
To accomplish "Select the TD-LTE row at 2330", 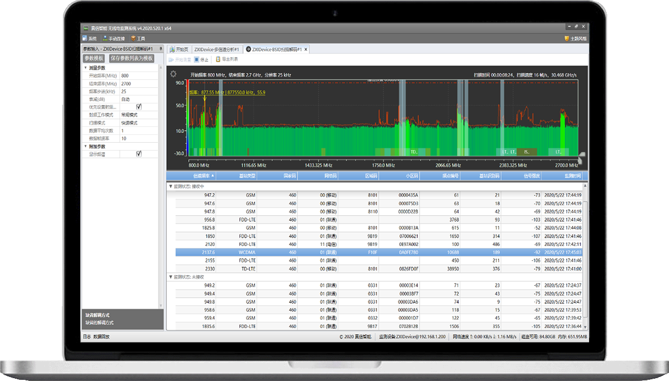I will 379,269.
